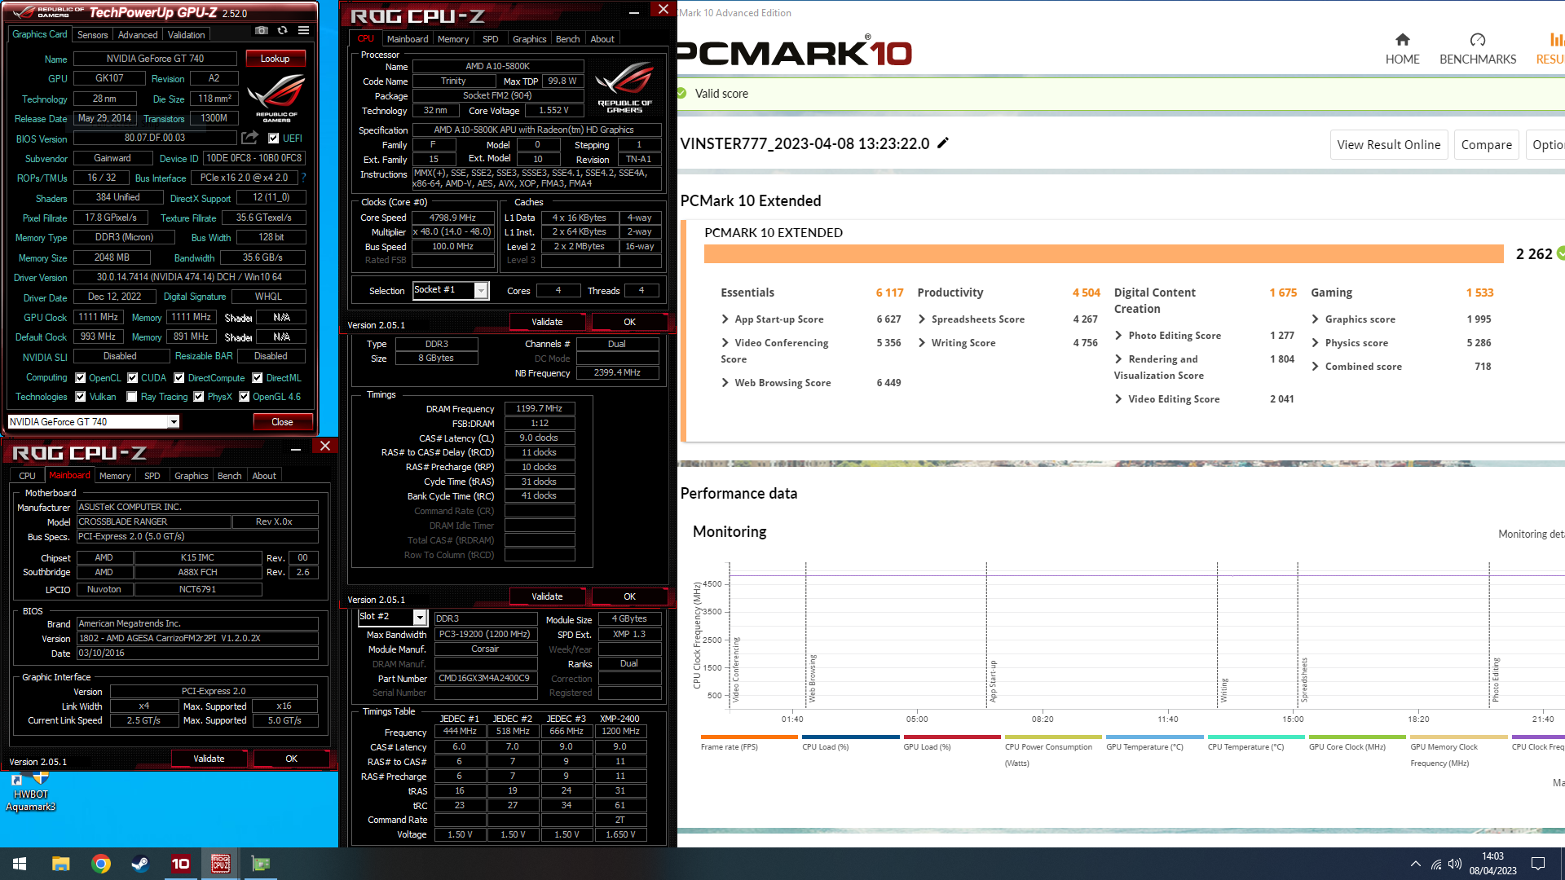
Task: Click the GPU-Z graphics card taskbar icon
Action: pos(261,864)
